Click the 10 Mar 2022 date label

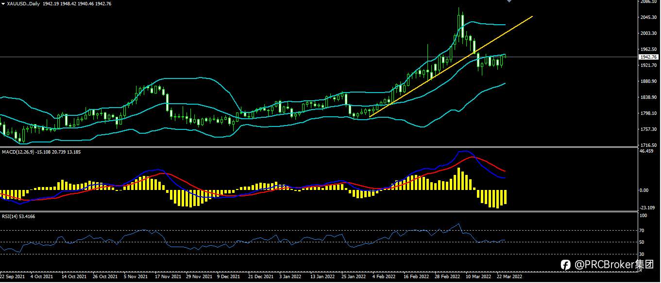[478, 277]
